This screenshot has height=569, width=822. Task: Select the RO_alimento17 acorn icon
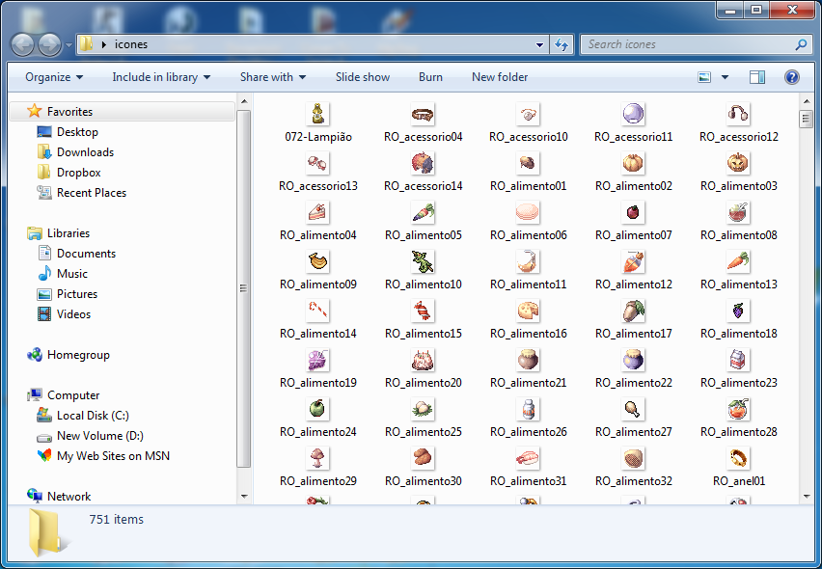click(x=633, y=311)
